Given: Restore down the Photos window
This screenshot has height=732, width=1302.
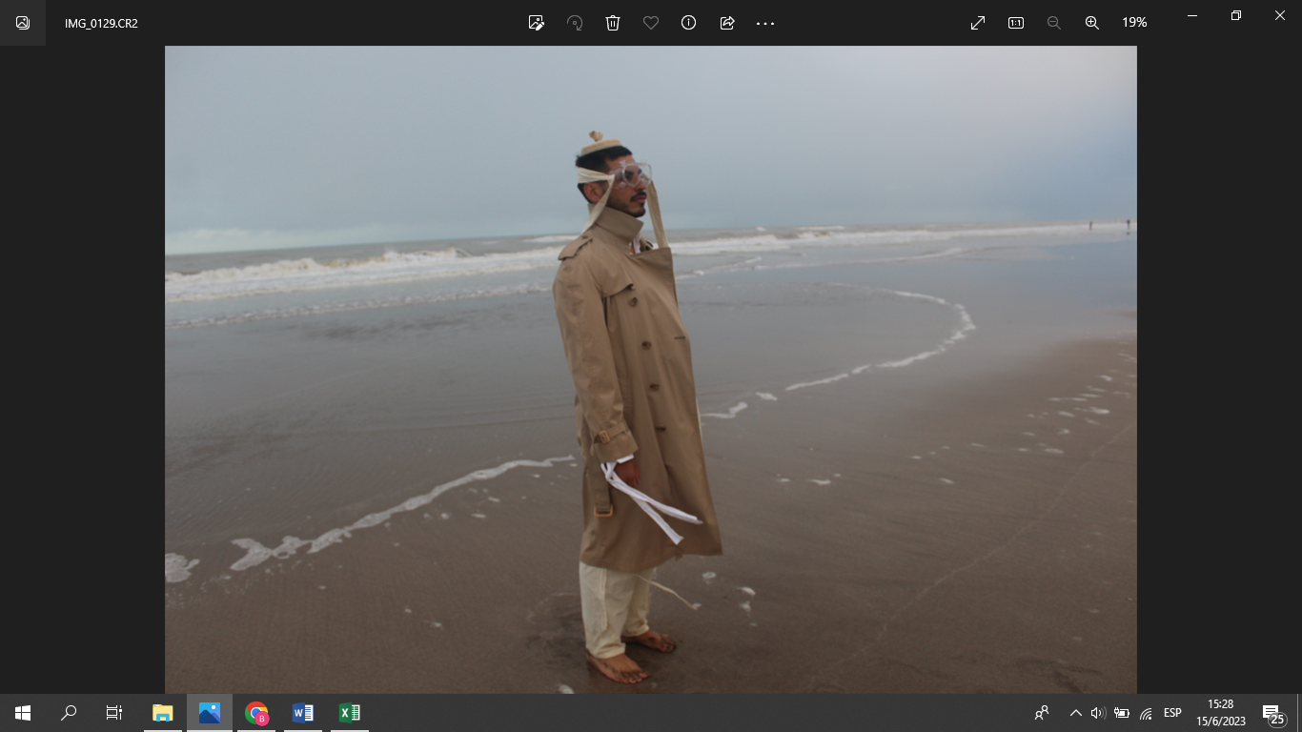Looking at the screenshot, I should pos(1236,15).
